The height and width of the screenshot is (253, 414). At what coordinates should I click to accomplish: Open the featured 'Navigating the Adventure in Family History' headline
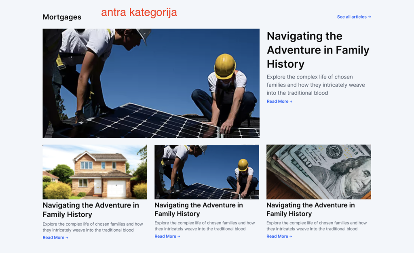click(318, 50)
